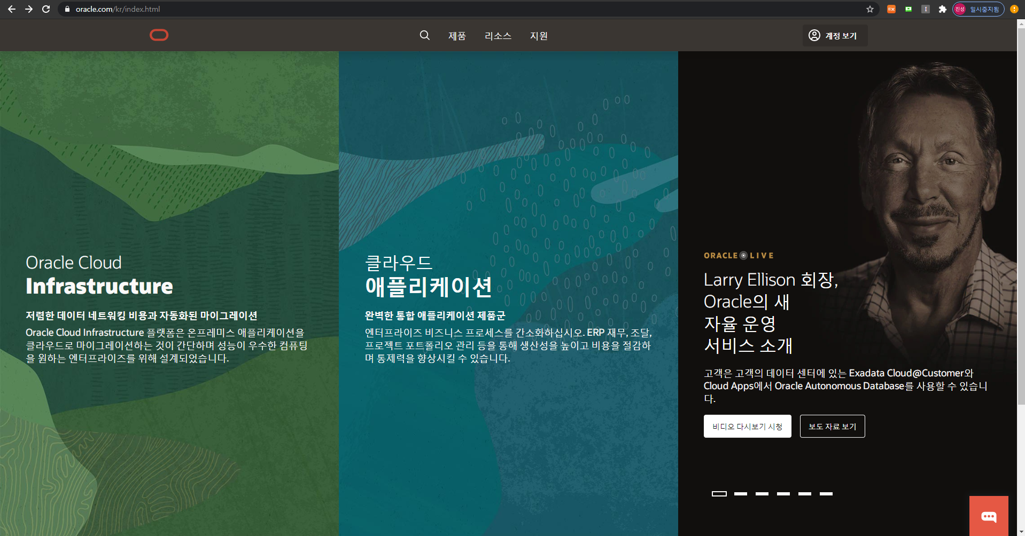Open the 리소스 menu
Viewport: 1025px width, 536px height.
498,36
